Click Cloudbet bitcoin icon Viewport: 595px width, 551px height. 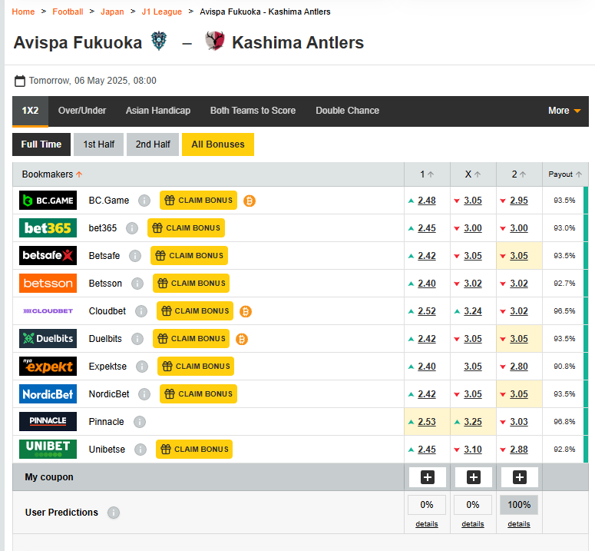(246, 311)
